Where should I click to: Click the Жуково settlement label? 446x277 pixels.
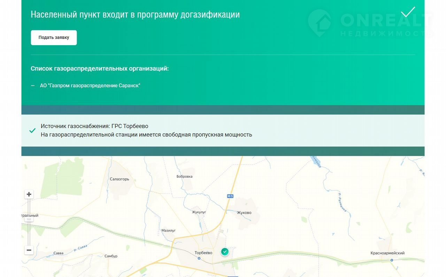244,213
